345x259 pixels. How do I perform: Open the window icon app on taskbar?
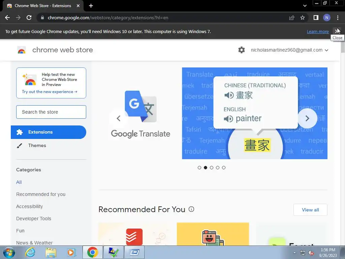(x=134, y=252)
